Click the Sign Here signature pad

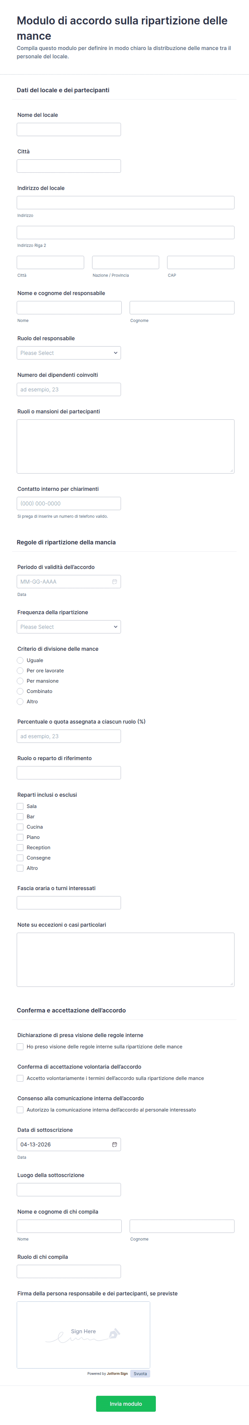[83, 1334]
